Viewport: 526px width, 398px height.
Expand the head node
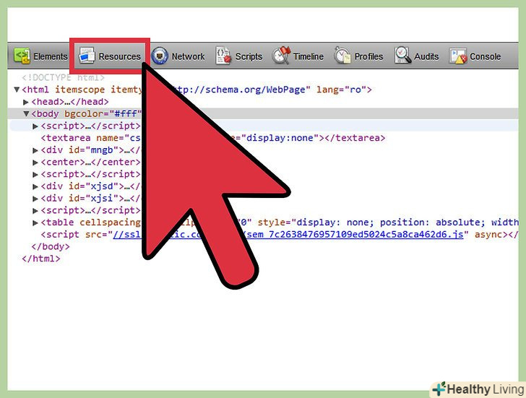coord(26,102)
